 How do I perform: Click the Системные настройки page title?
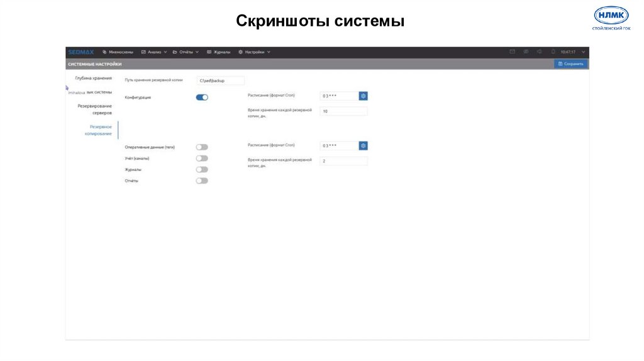[95, 64]
